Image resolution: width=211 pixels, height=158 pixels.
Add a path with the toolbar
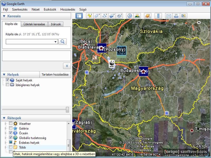[x=104, y=16]
